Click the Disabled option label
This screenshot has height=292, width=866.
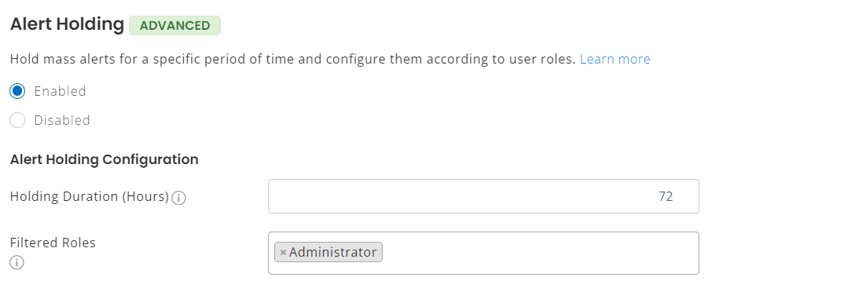coord(62,120)
